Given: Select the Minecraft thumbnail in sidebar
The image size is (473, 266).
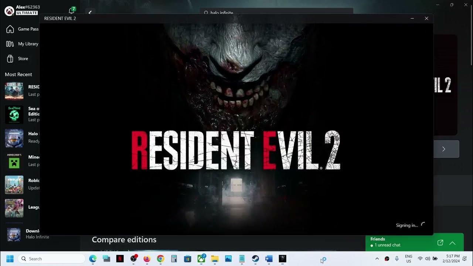Looking at the screenshot, I should (x=14, y=161).
